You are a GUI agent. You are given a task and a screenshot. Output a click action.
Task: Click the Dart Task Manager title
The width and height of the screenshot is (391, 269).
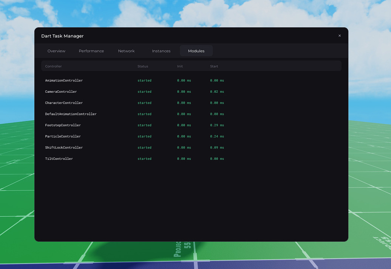point(62,36)
